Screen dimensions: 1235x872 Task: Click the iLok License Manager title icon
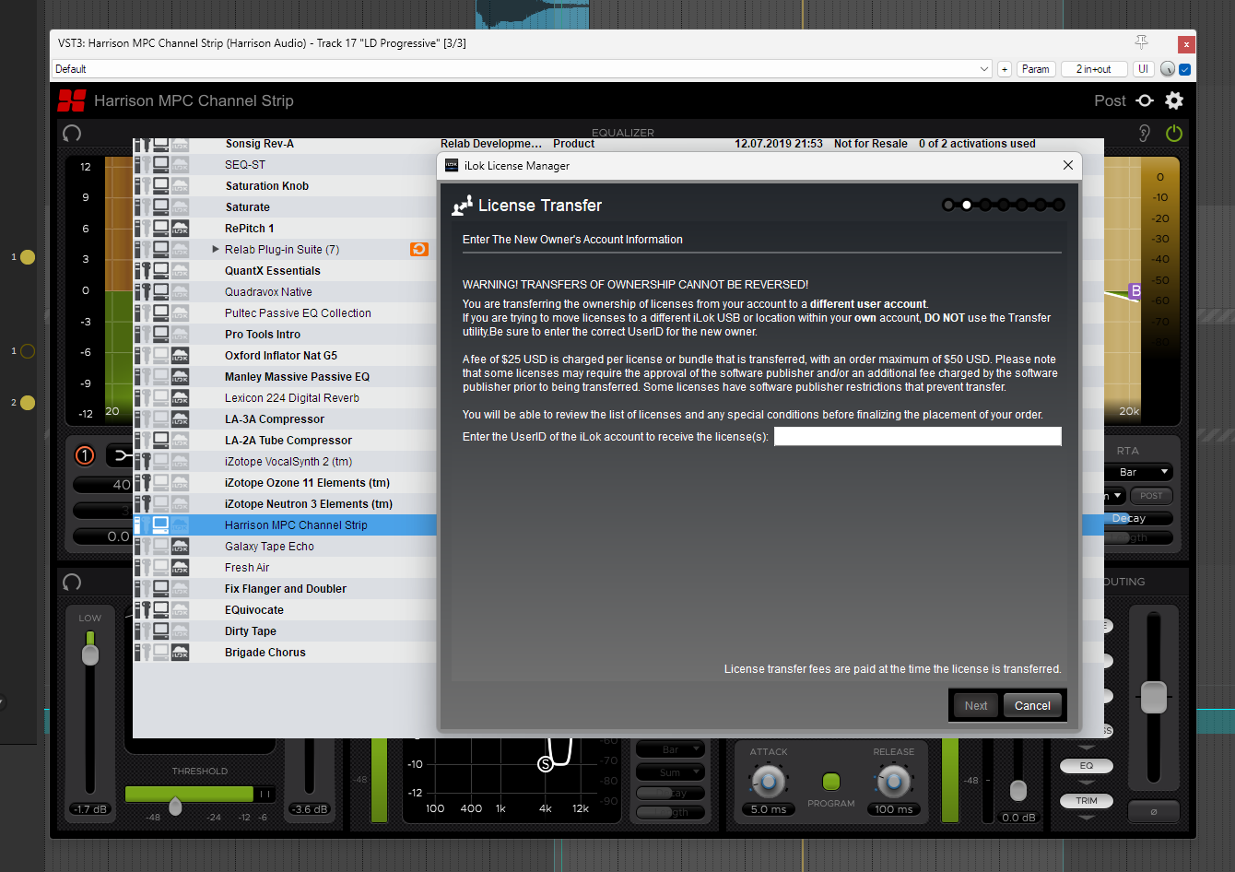tap(452, 166)
